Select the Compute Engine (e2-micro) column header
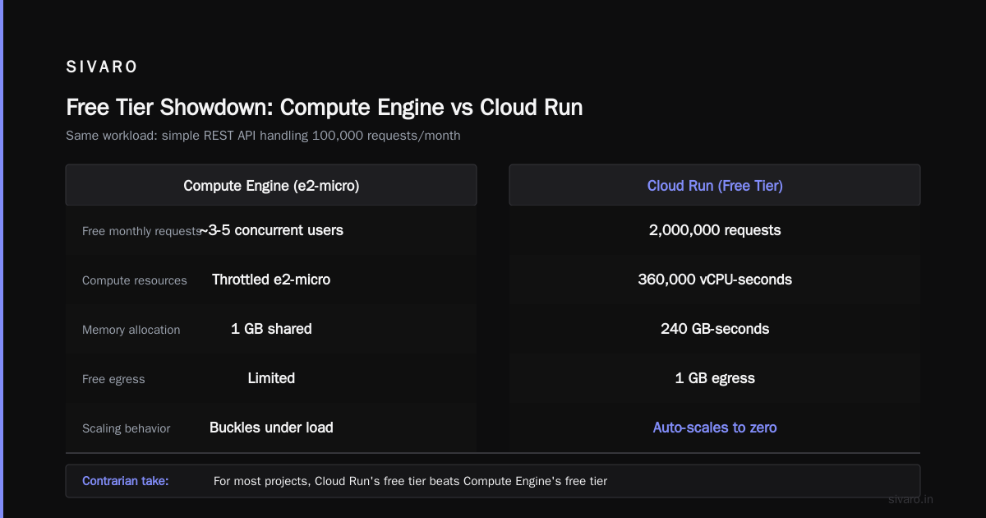986x518 pixels. (271, 186)
